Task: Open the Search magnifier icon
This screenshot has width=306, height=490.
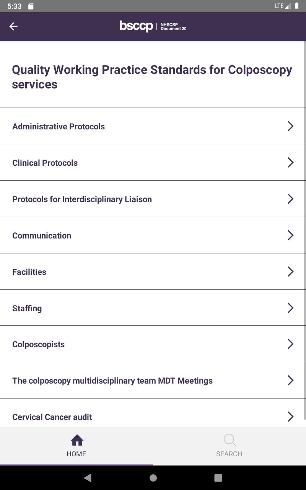Action: pyautogui.click(x=230, y=440)
